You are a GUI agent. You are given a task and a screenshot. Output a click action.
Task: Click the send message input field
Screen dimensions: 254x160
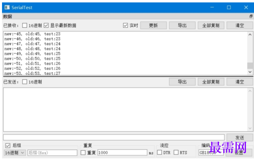114,137
